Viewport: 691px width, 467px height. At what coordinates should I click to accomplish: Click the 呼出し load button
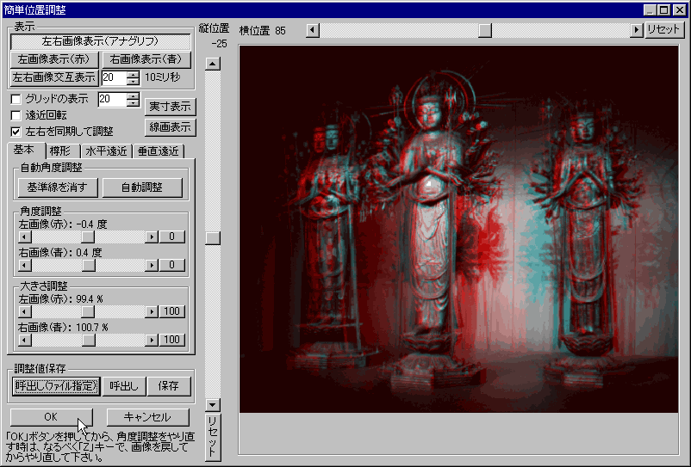tap(124, 386)
